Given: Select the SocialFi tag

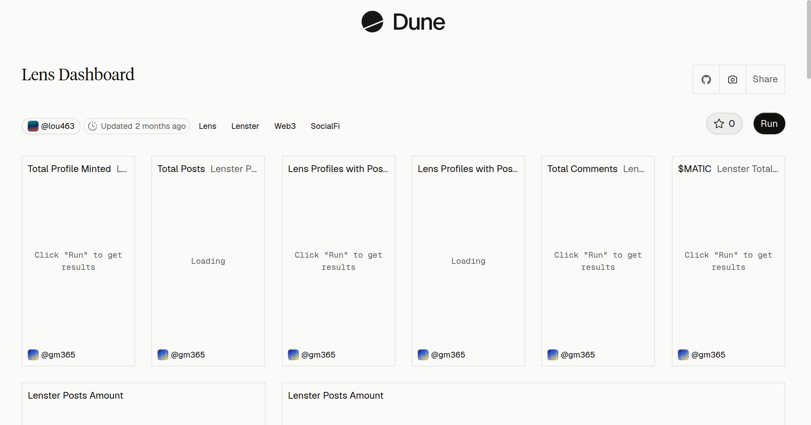Looking at the screenshot, I should click(x=325, y=126).
